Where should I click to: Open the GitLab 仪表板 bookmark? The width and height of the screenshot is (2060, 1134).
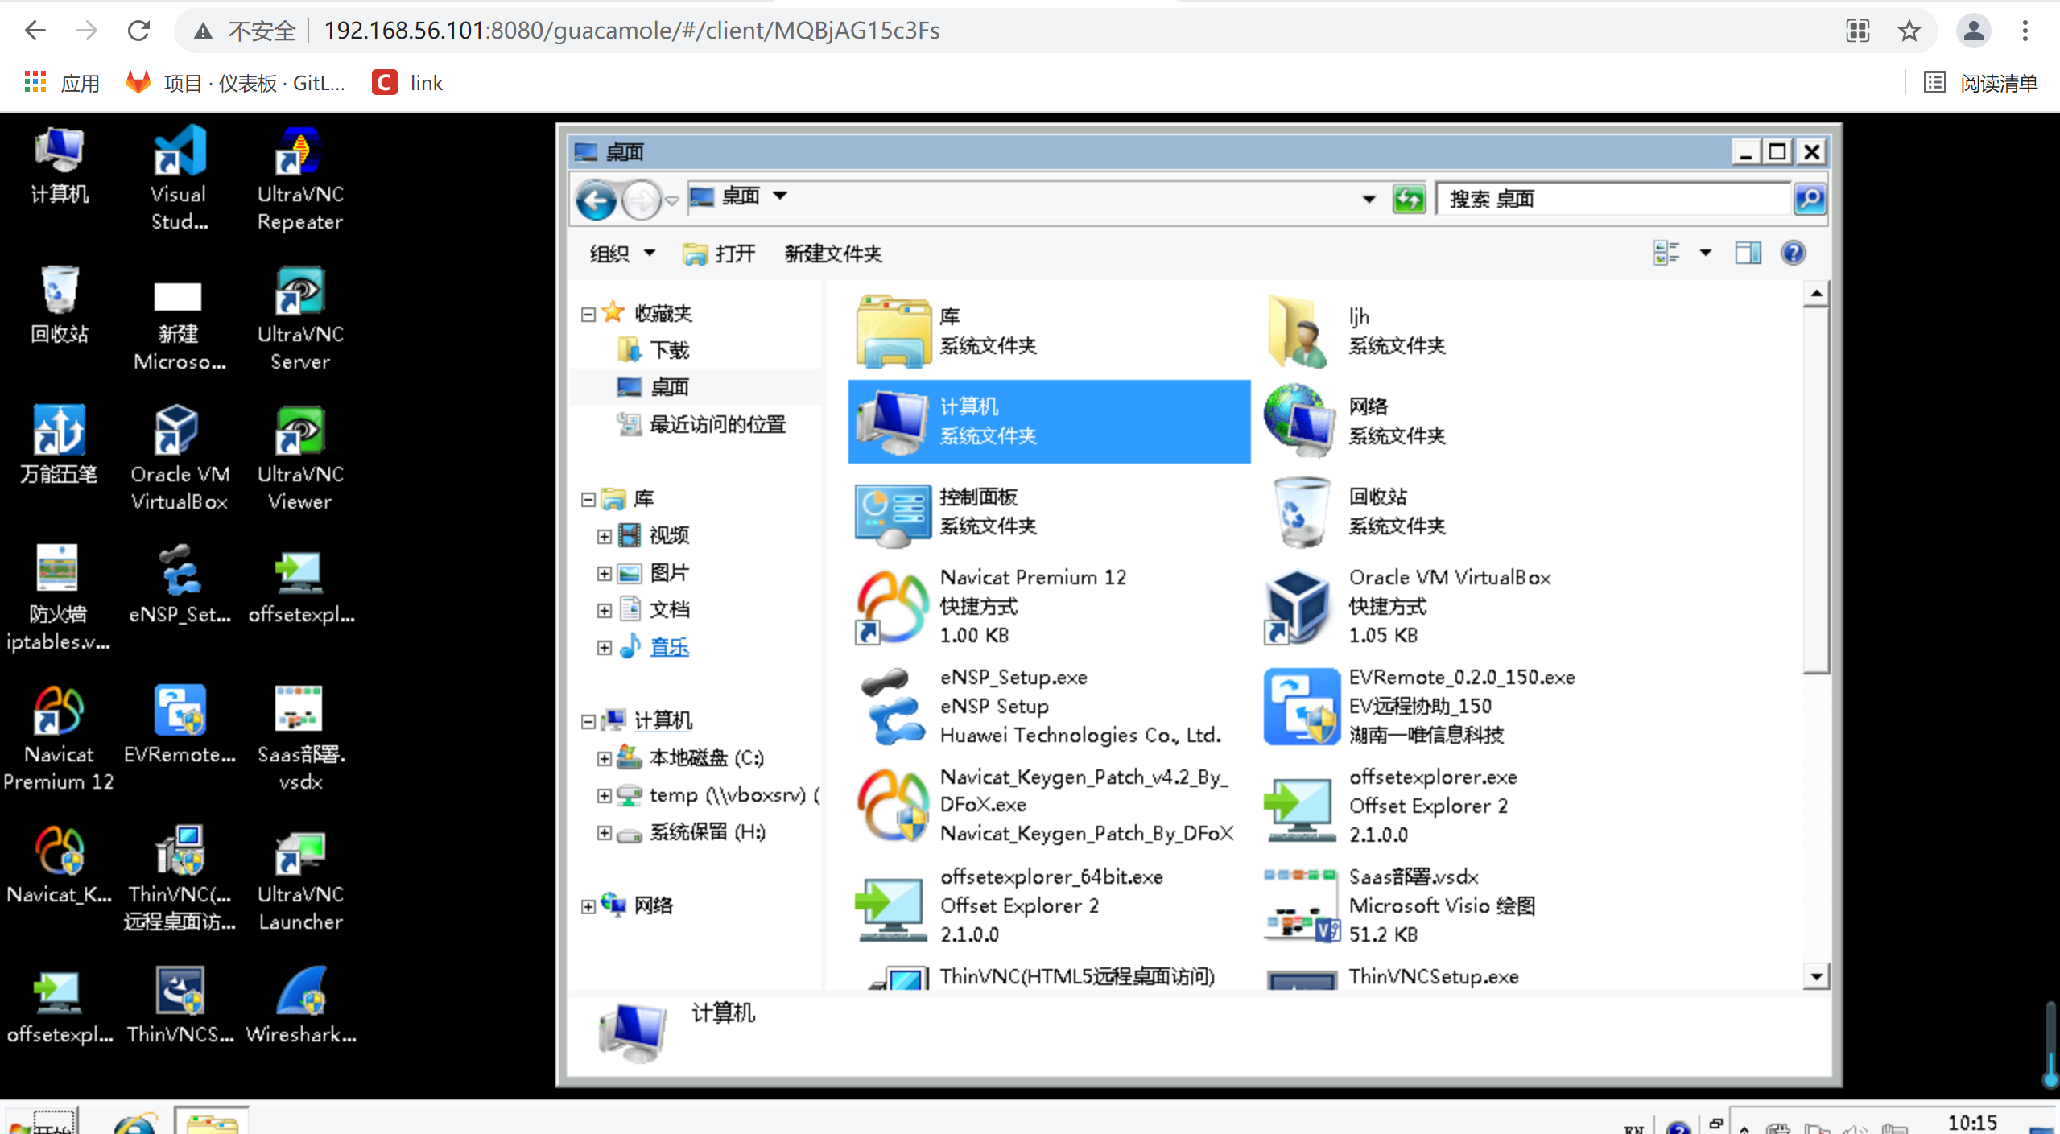[x=234, y=81]
